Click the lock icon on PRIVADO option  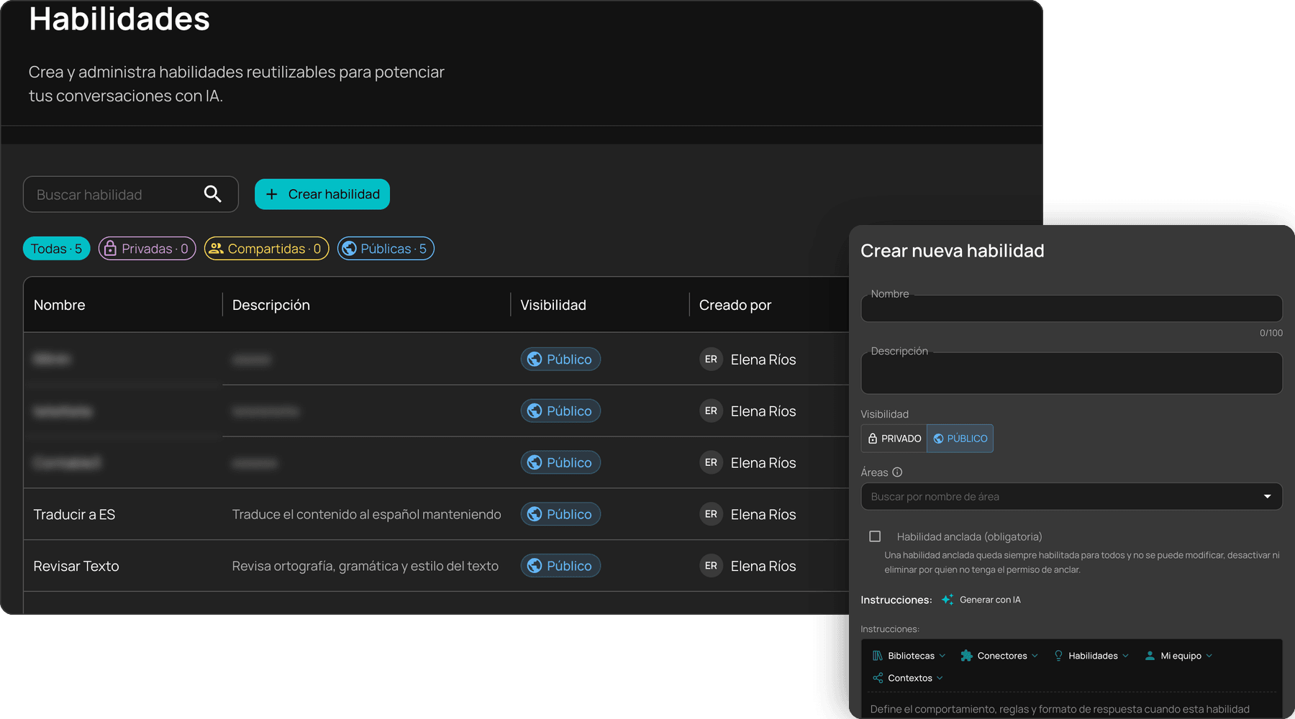[873, 439]
